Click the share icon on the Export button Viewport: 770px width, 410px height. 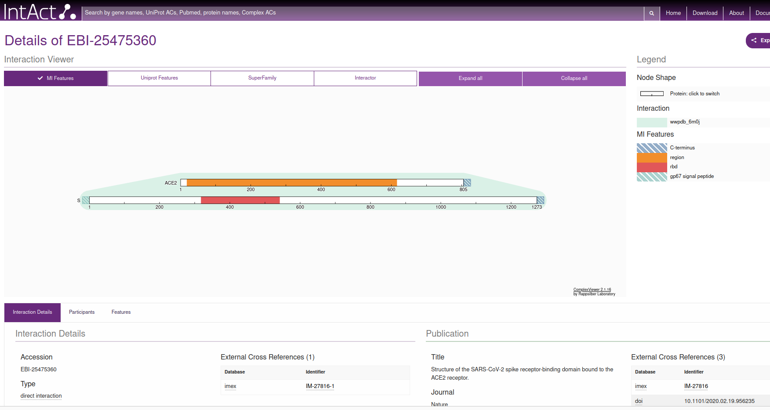click(754, 40)
